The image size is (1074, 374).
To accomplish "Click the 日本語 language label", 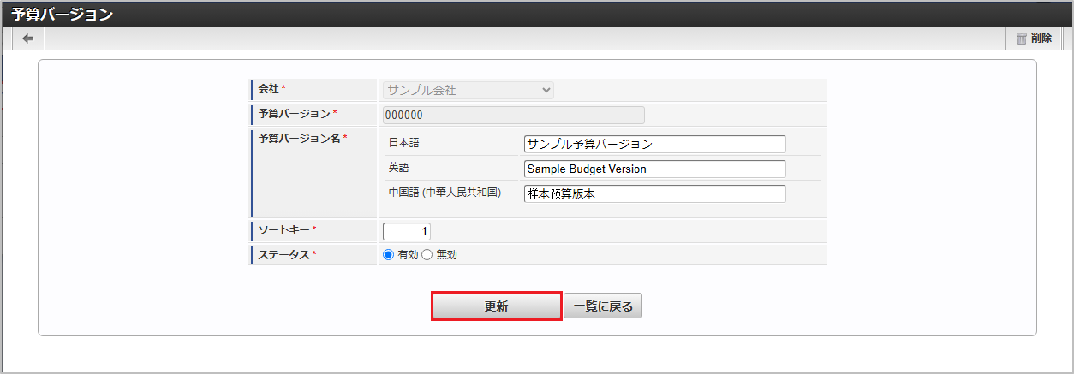I will click(x=404, y=143).
